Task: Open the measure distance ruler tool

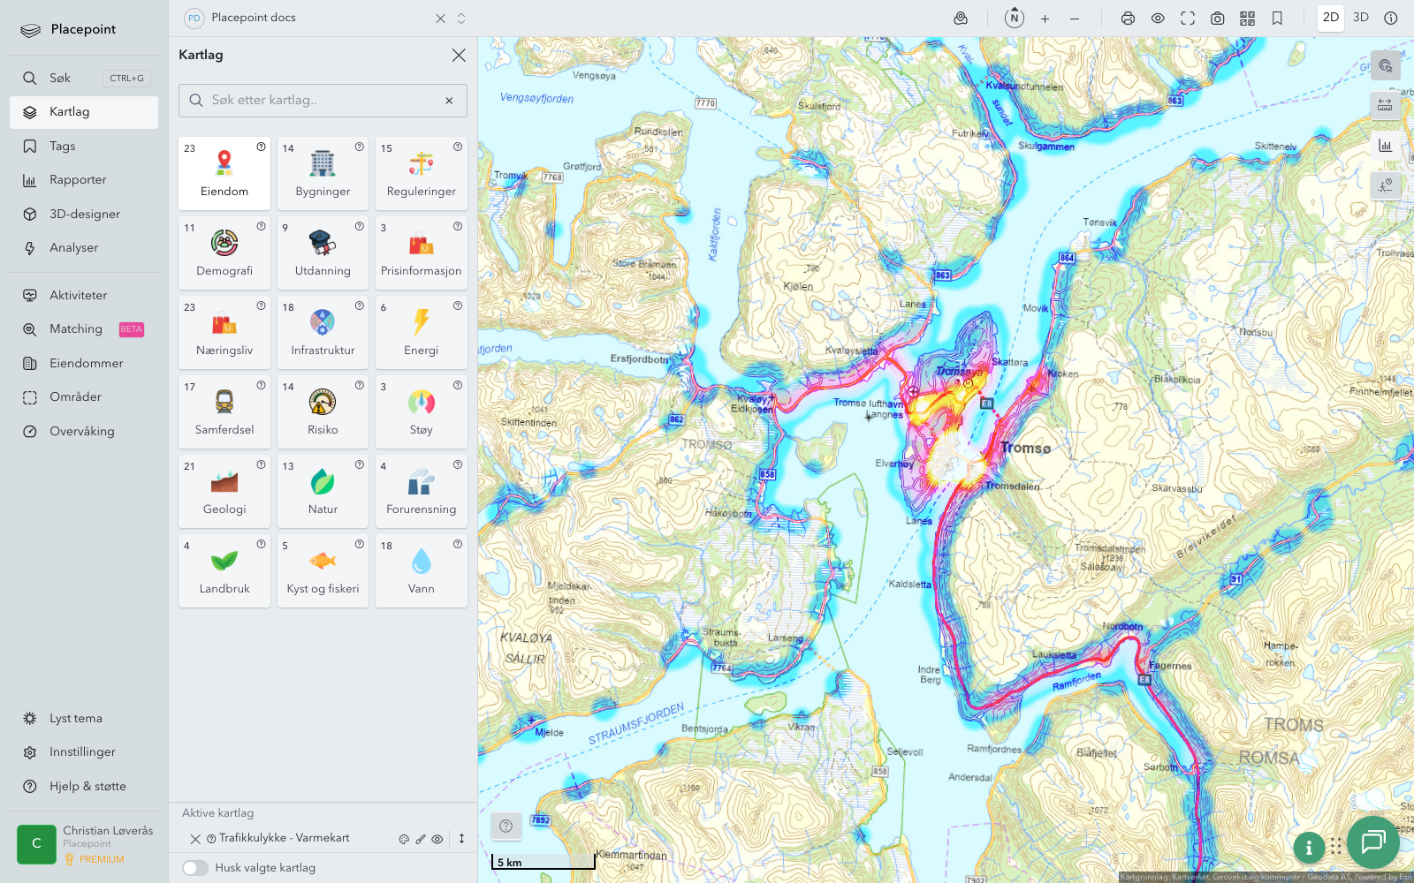Action: click(x=1385, y=106)
